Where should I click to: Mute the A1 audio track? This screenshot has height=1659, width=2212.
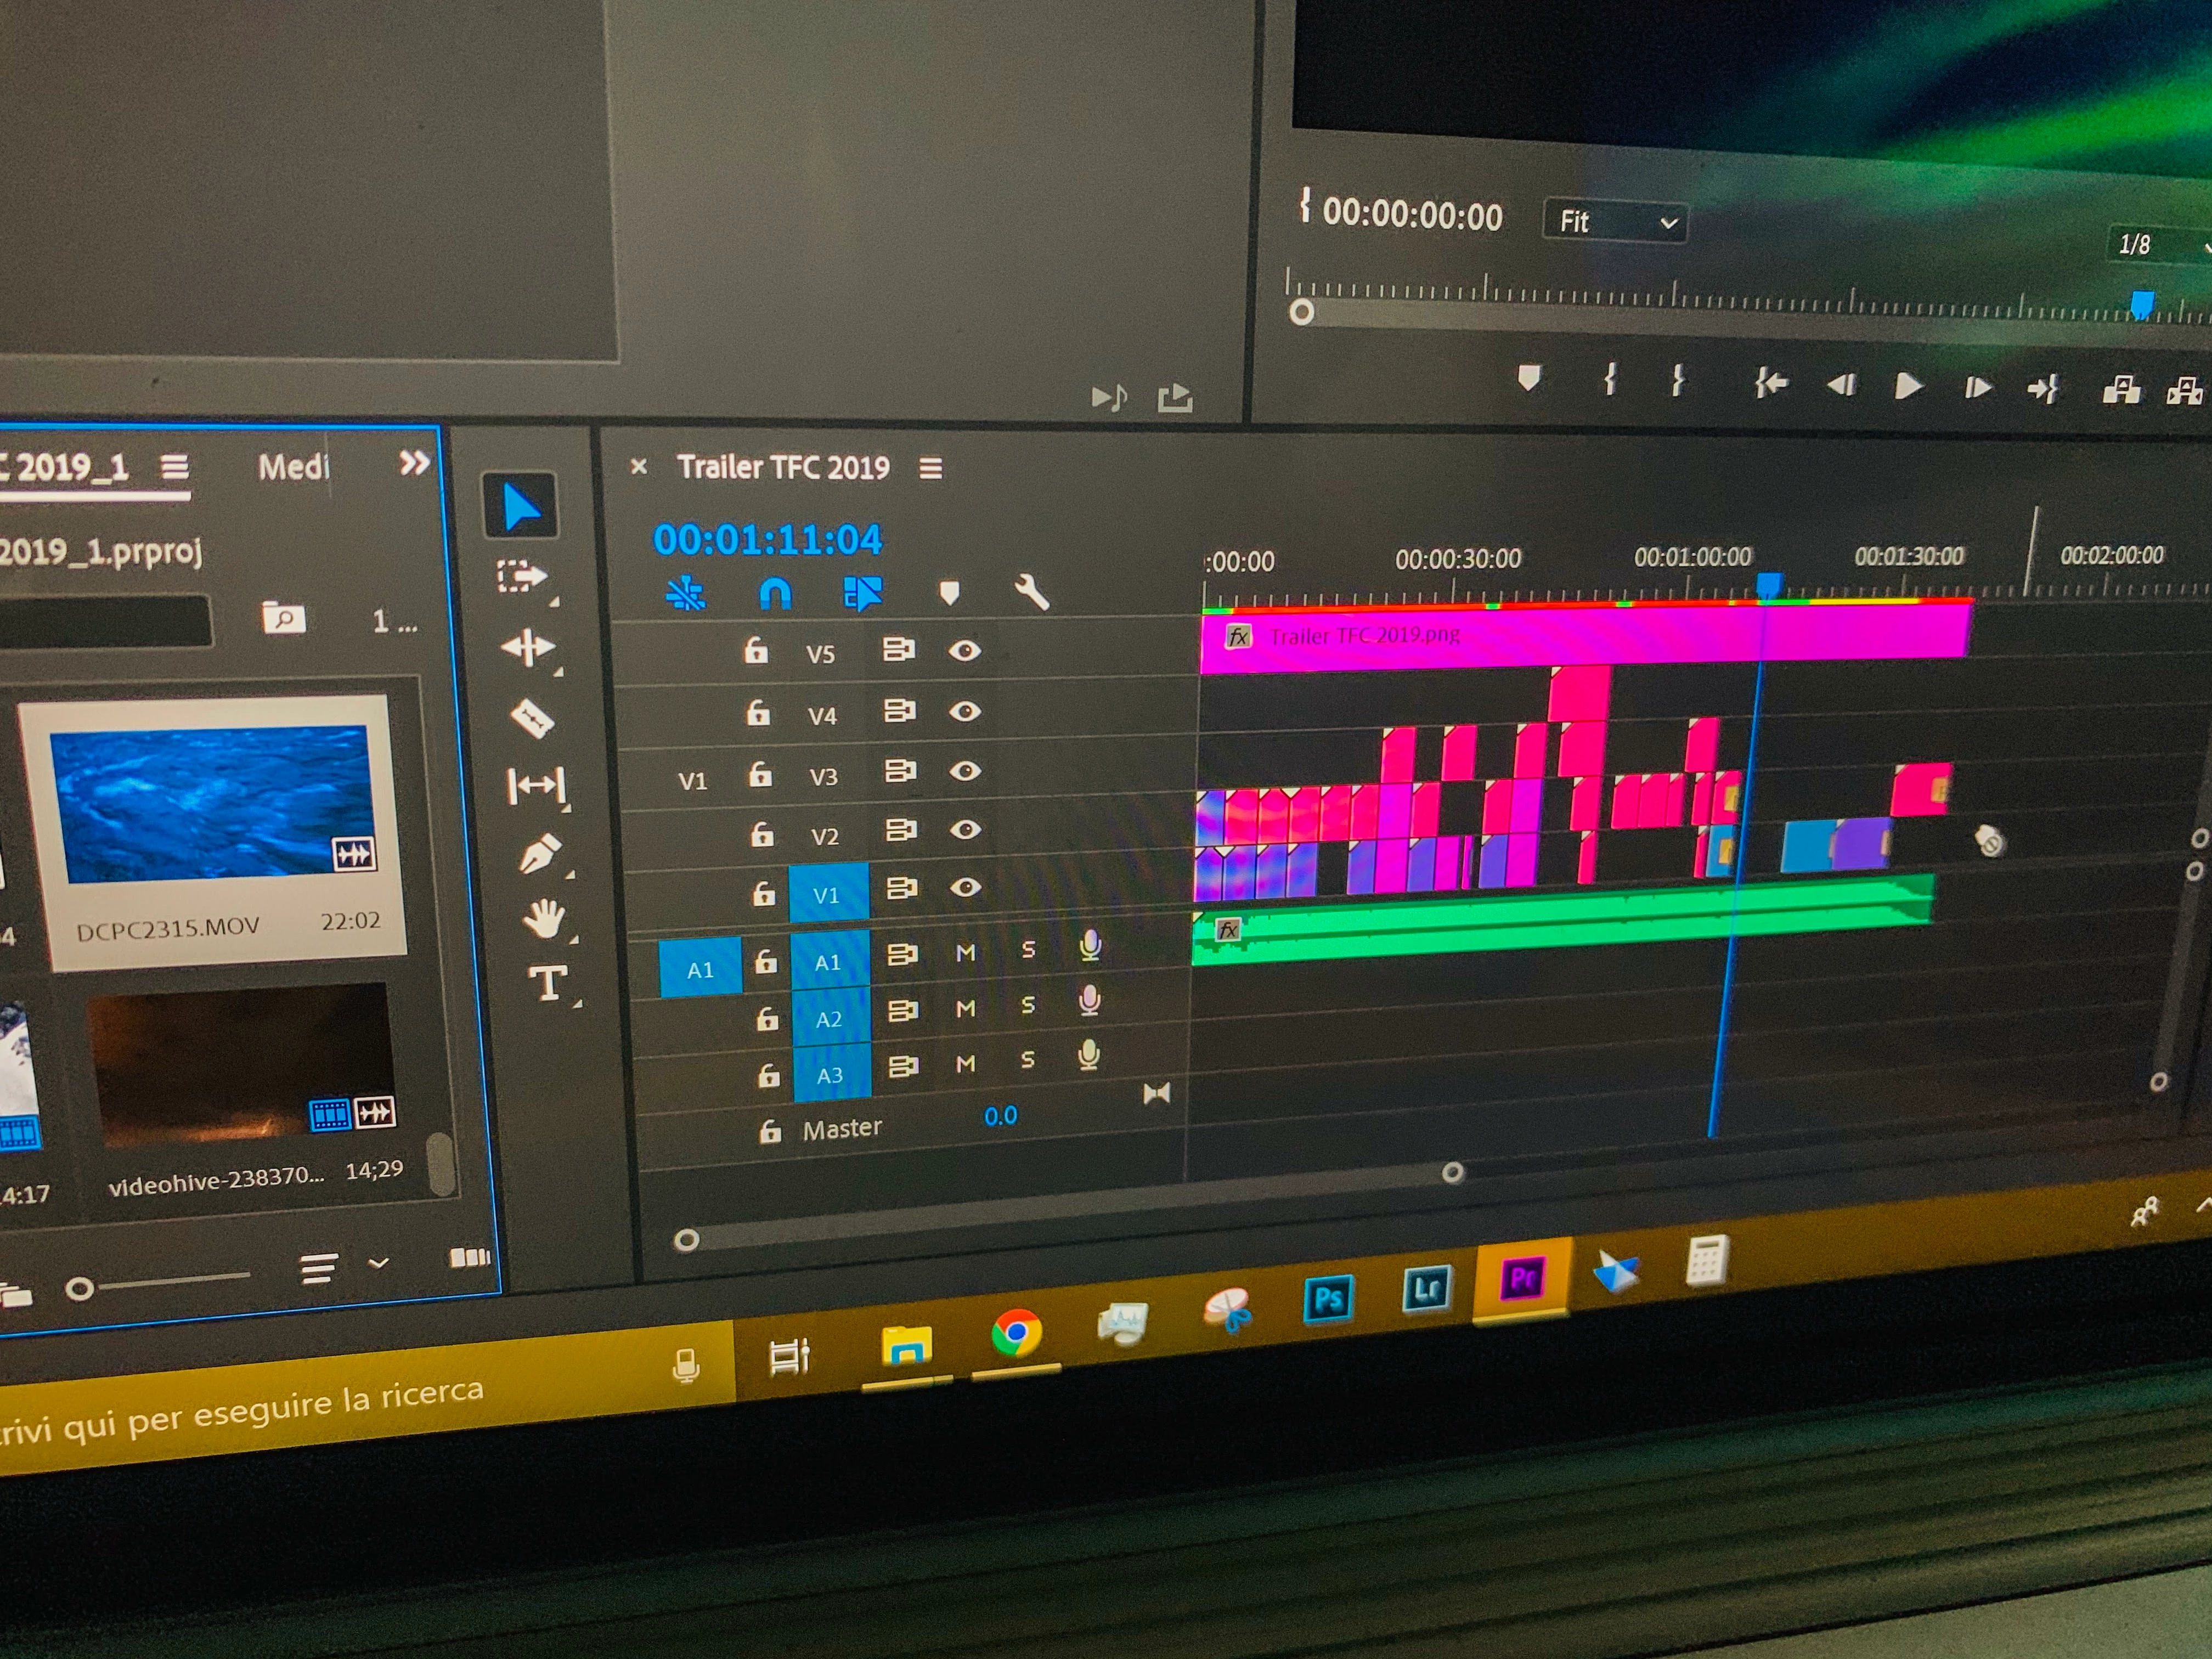click(965, 953)
